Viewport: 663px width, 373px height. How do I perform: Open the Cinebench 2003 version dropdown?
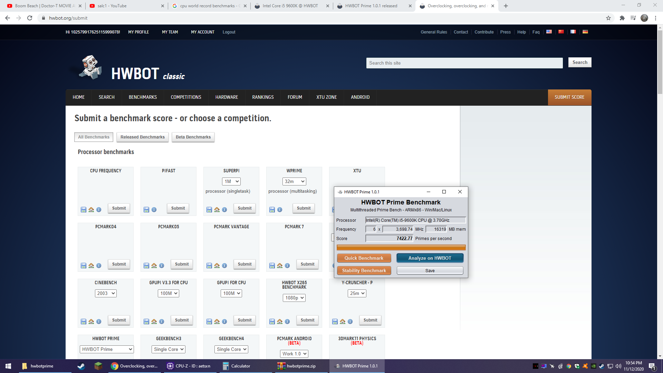(106, 293)
